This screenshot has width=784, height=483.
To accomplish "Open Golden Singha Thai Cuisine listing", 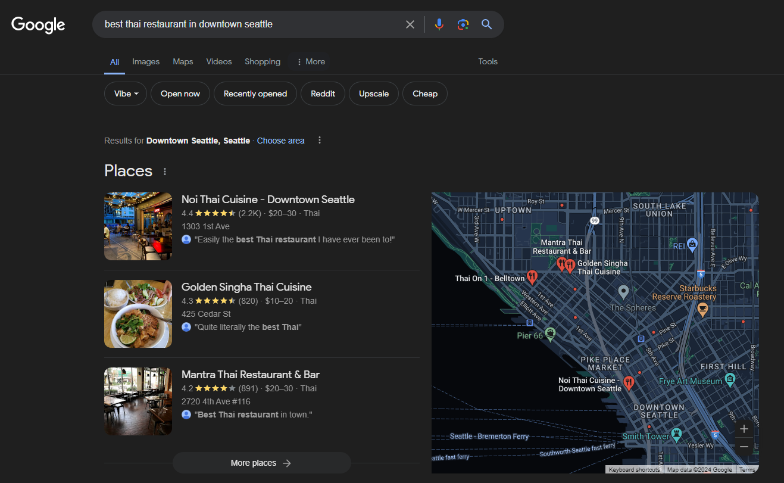I will 246,287.
